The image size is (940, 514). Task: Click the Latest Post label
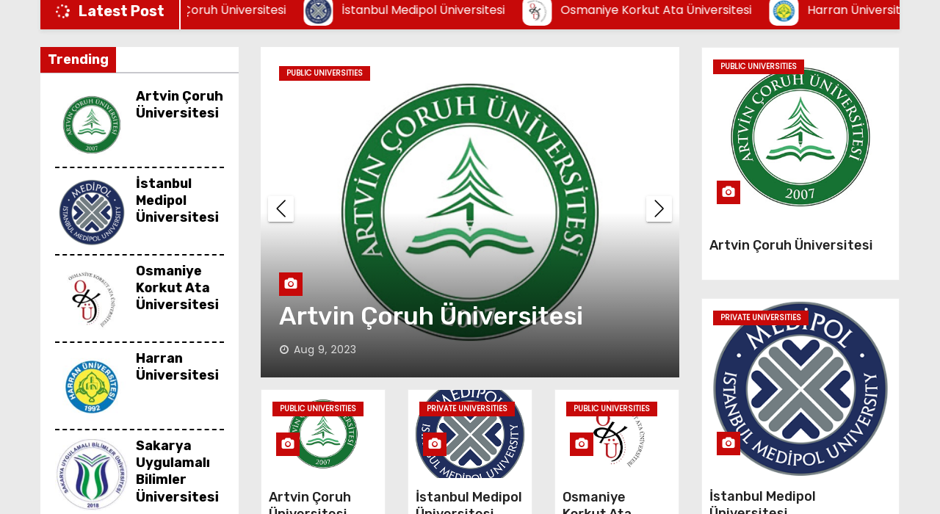[121, 11]
